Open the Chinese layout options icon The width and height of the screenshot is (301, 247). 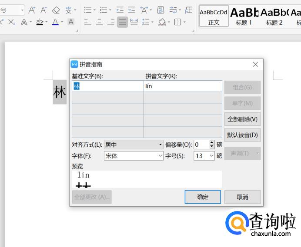(144, 10)
